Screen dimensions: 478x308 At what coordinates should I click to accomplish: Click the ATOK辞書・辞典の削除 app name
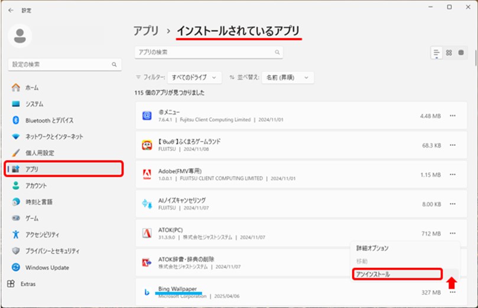[186, 259]
